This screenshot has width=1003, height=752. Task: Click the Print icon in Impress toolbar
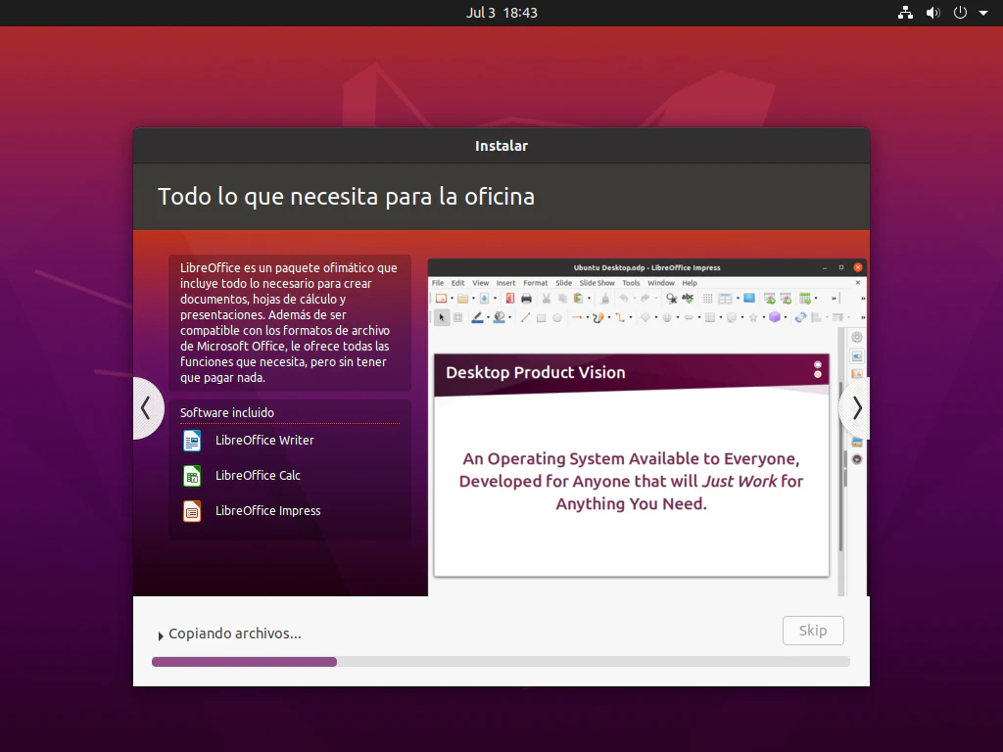[526, 299]
